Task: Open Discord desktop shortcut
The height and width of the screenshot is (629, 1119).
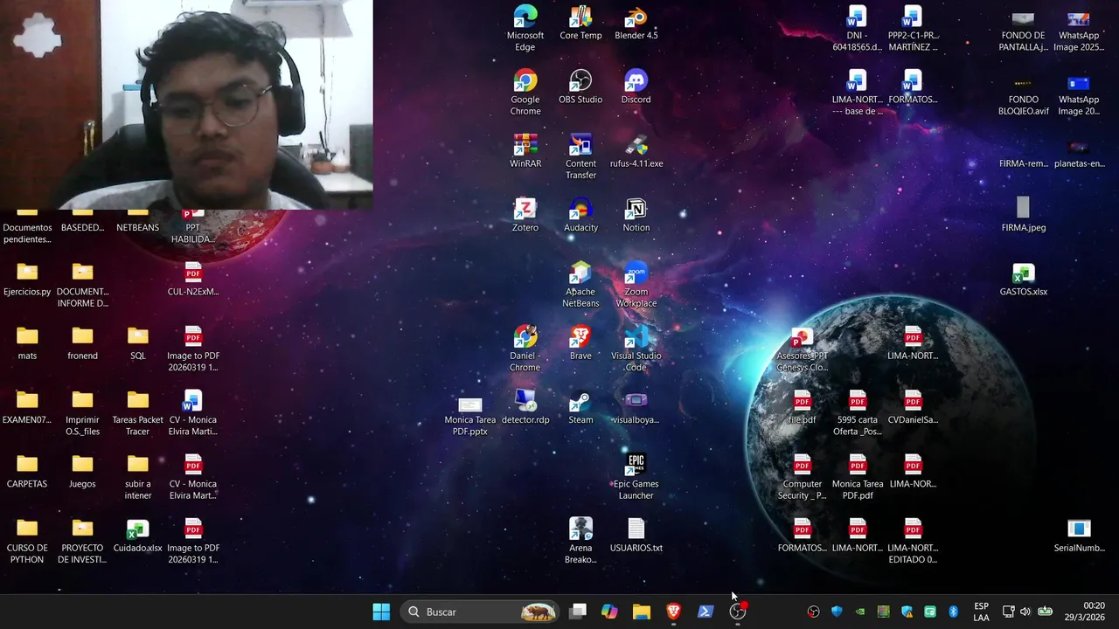Action: click(x=636, y=86)
